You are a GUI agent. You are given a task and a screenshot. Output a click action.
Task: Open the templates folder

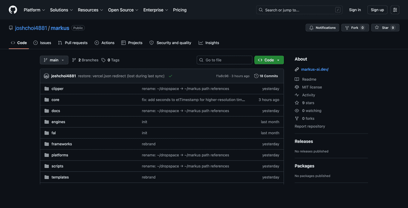point(60,177)
